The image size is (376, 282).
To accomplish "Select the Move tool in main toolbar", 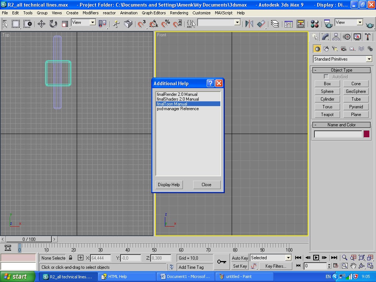I will coord(41,24).
